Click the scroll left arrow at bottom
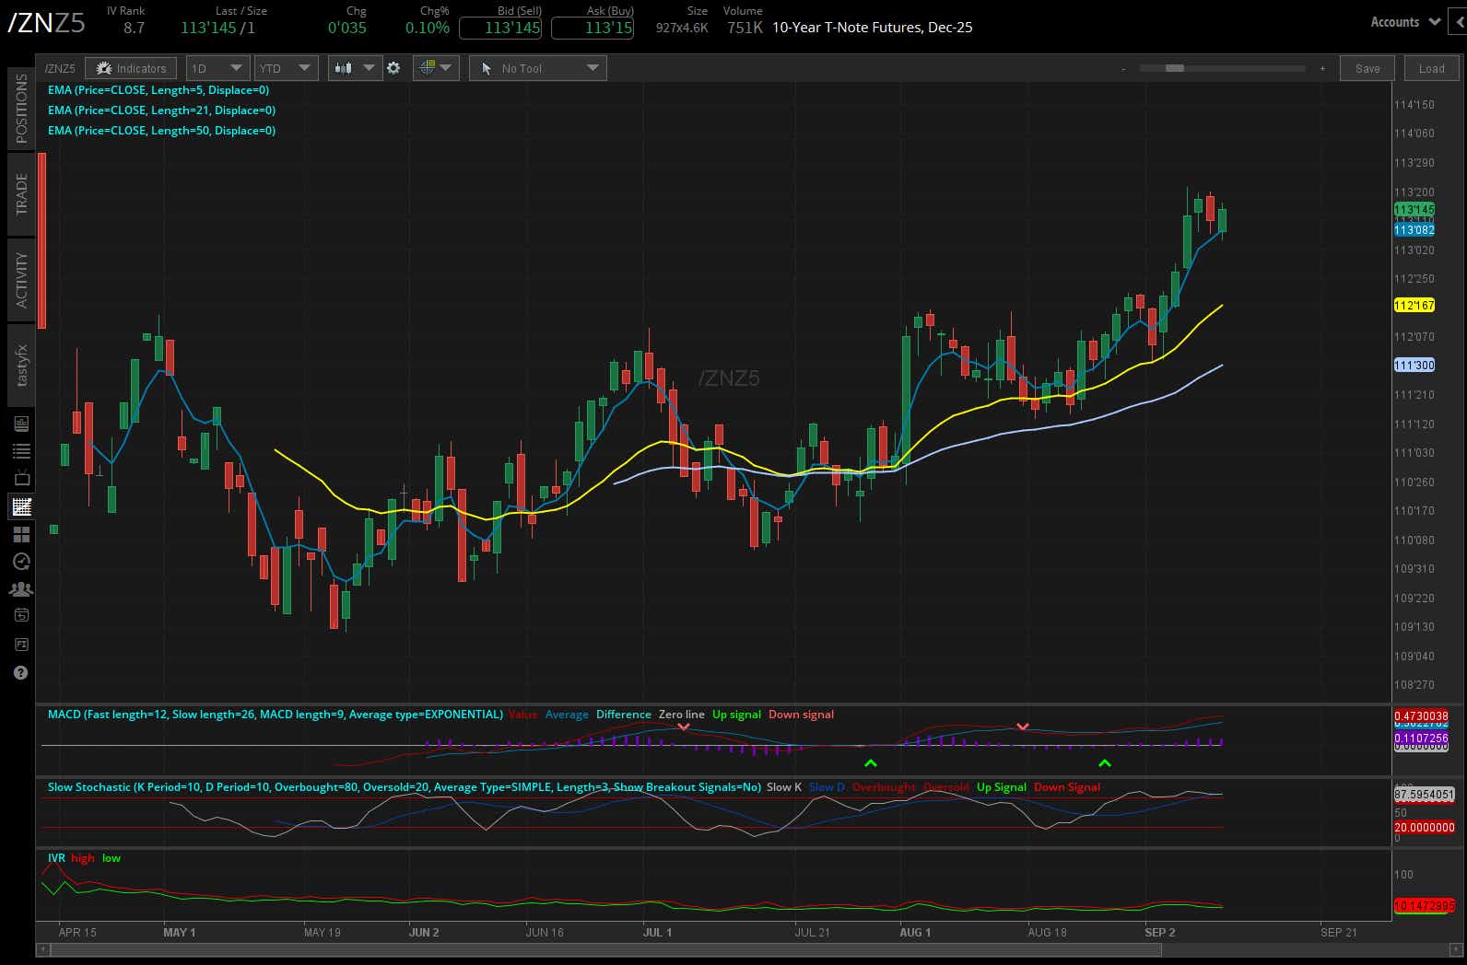This screenshot has width=1467, height=965. click(42, 950)
